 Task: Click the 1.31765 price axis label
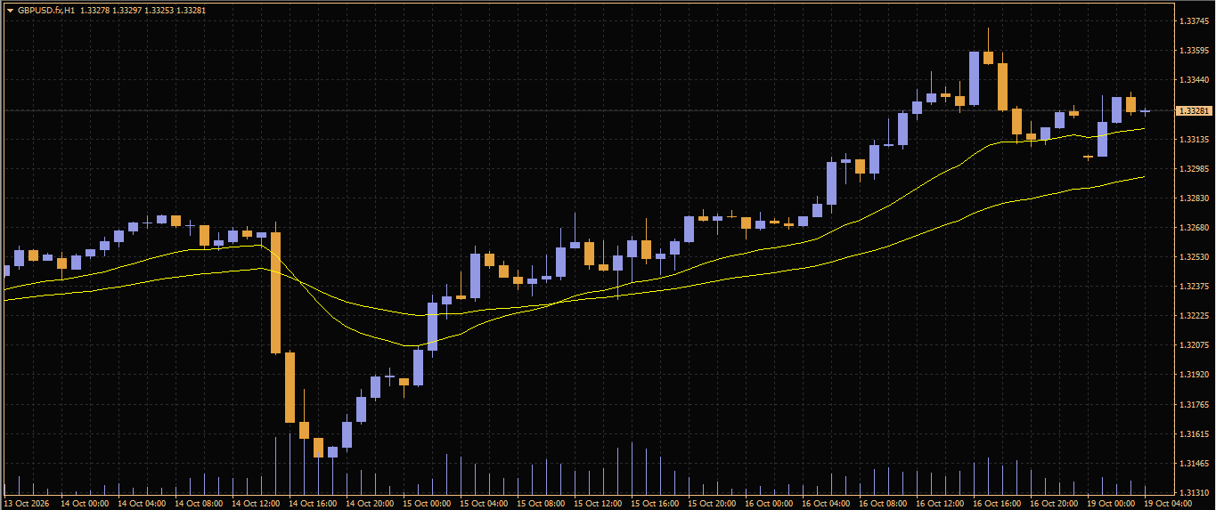[x=1193, y=405]
